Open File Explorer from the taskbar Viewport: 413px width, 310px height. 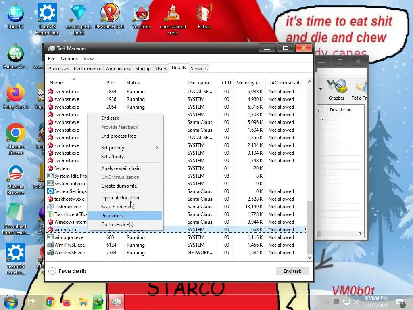tap(83, 302)
